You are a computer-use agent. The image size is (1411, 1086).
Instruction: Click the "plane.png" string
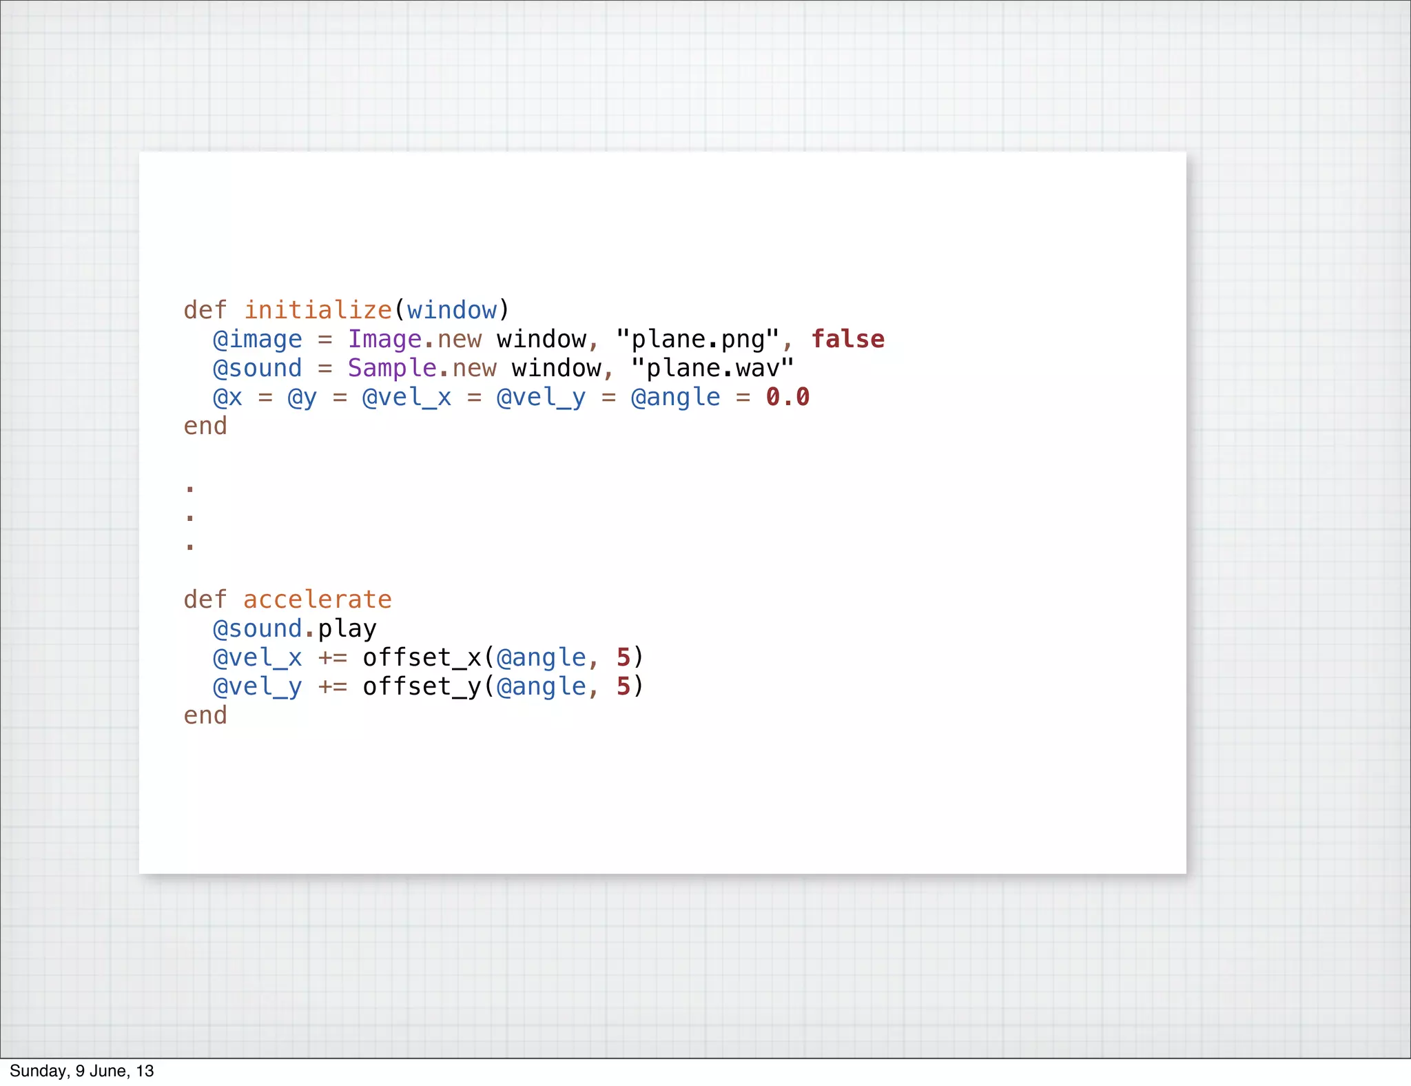click(x=697, y=339)
